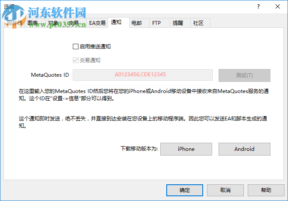Open the 提醒 tab
Image resolution: width=288 pixels, height=201 pixels.
click(180, 23)
